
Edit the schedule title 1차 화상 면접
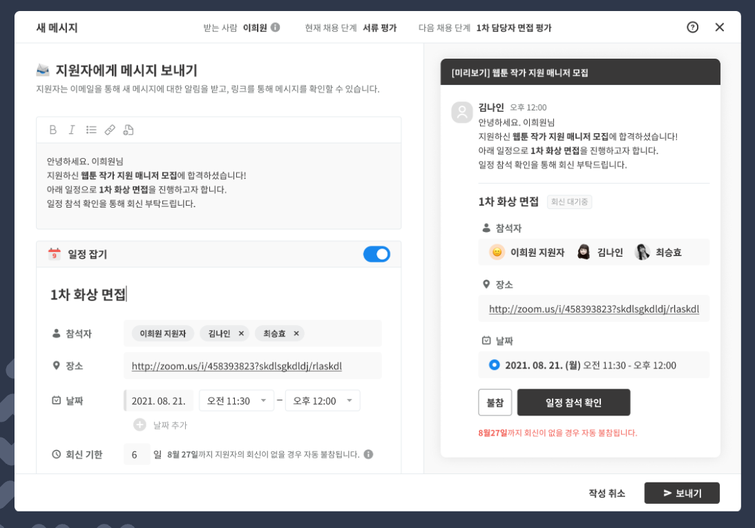click(88, 295)
